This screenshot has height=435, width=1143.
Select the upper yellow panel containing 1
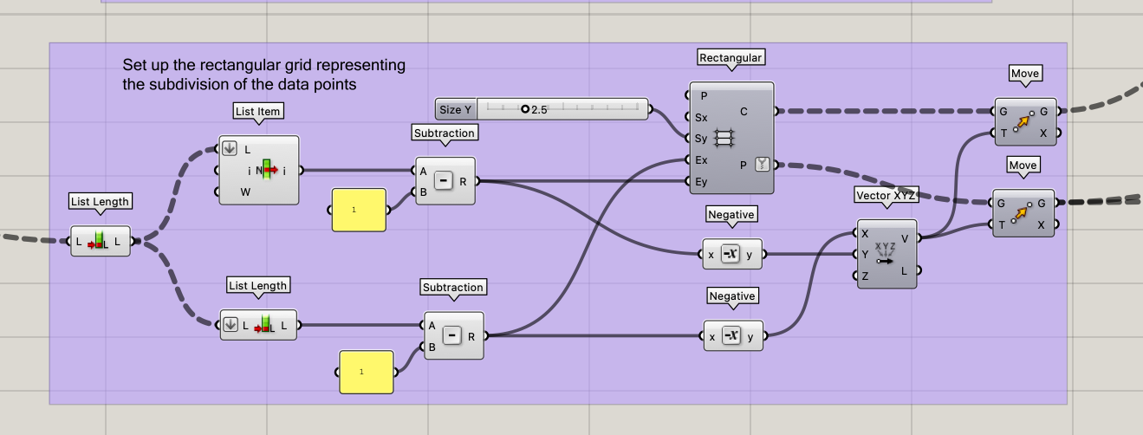(x=359, y=210)
